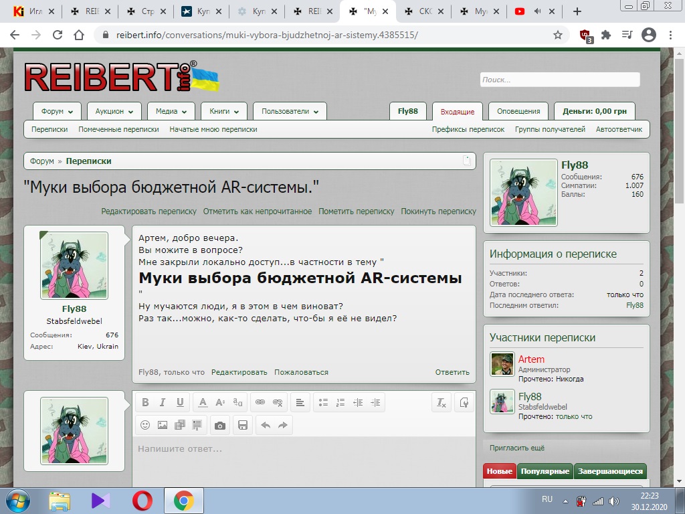Toggle bold formatting in the reply editor
Viewport: 685px width, 514px height.
(145, 402)
